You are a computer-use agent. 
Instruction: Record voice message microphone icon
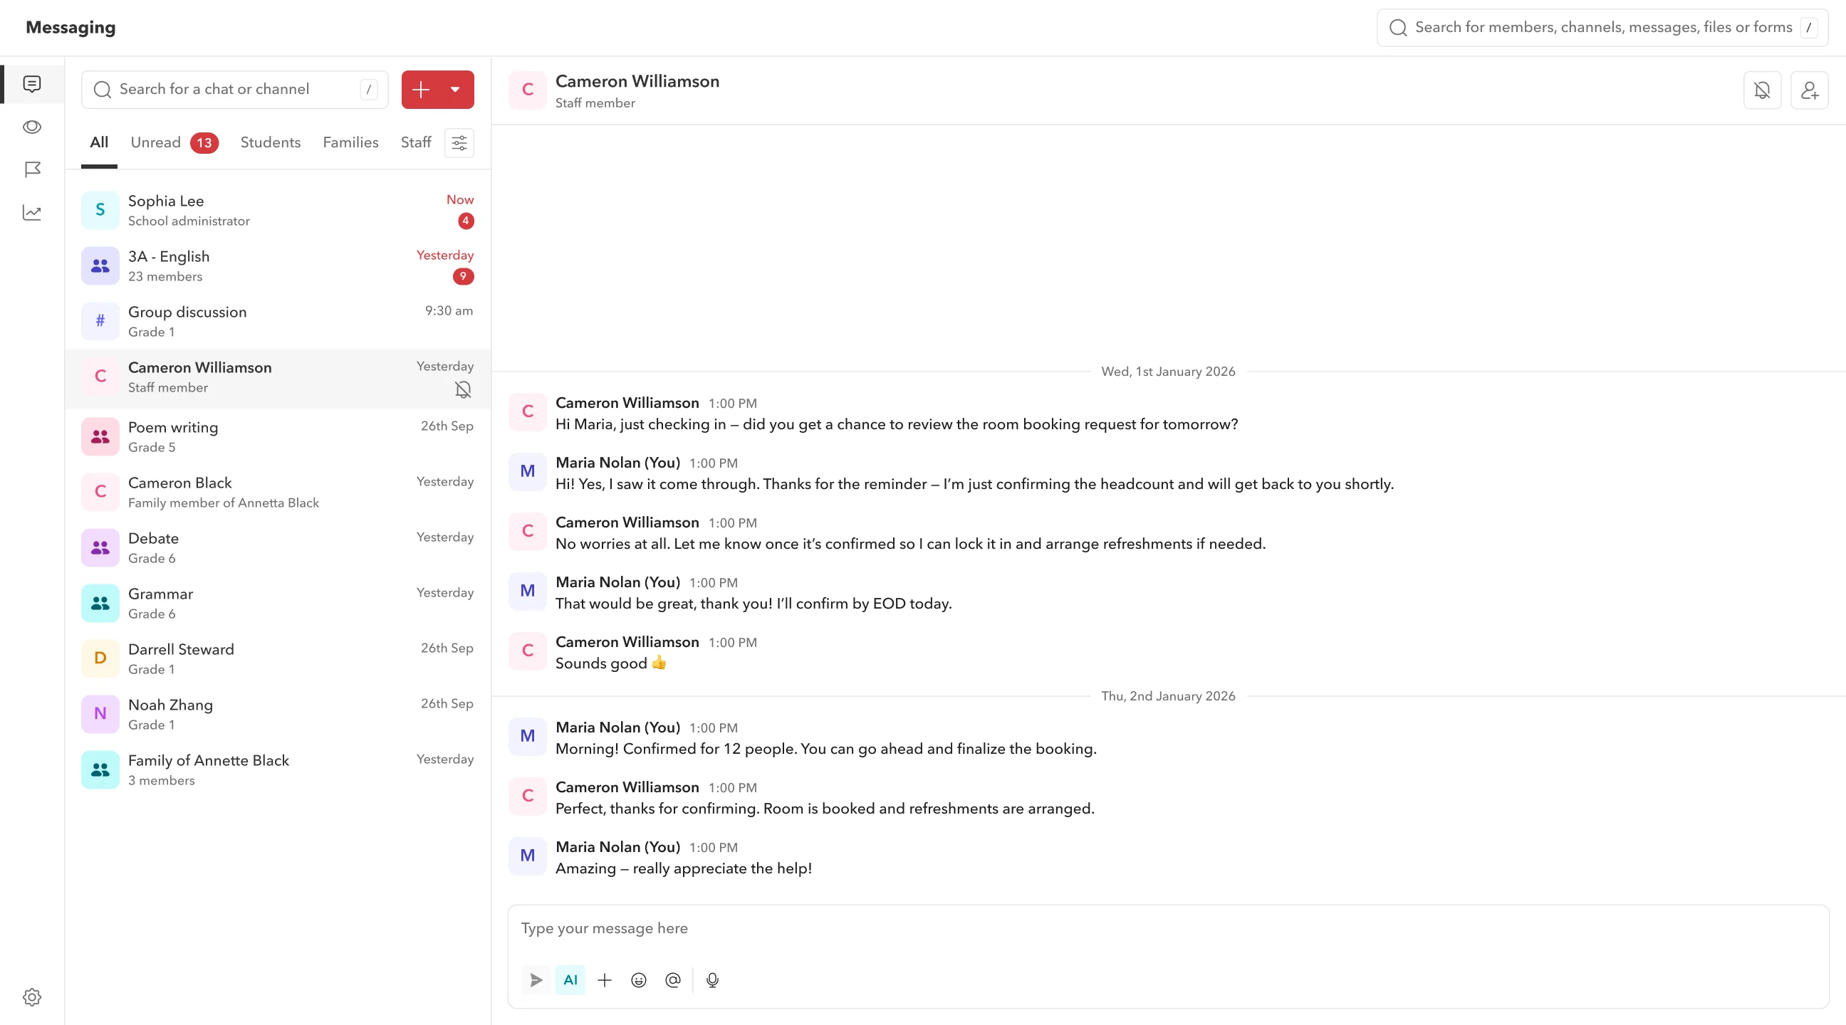click(x=712, y=980)
